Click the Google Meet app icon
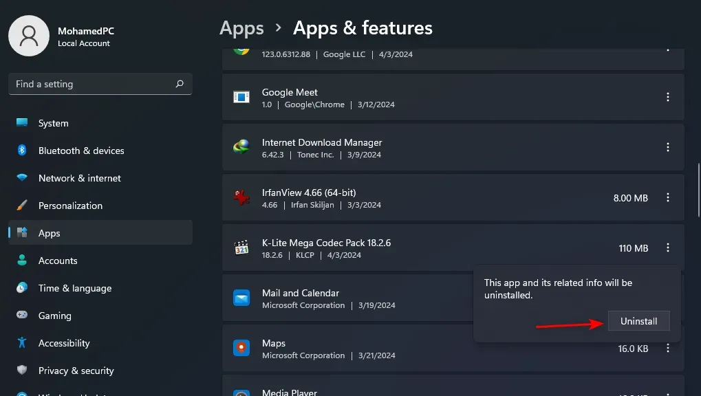Viewport: 701px width, 396px height. click(x=241, y=97)
